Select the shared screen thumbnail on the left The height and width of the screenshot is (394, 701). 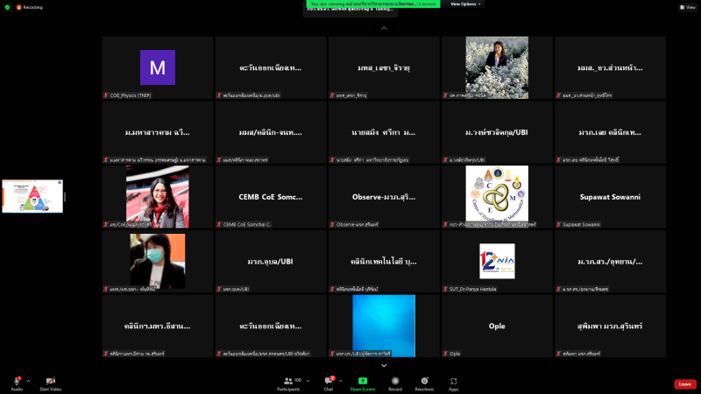tap(32, 196)
